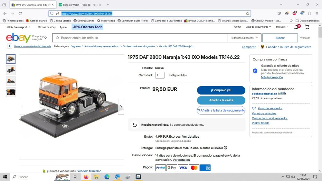Click the ¡Cómpralo ya! button
The width and height of the screenshot is (322, 181).
(221, 90)
